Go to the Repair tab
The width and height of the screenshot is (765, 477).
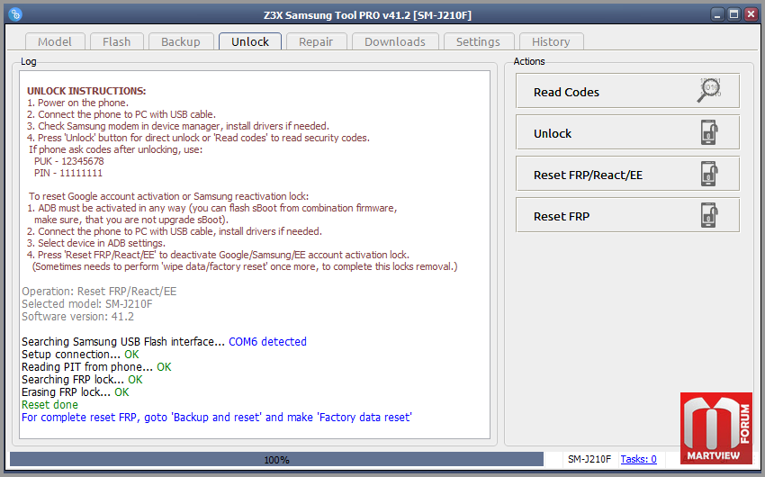(316, 42)
